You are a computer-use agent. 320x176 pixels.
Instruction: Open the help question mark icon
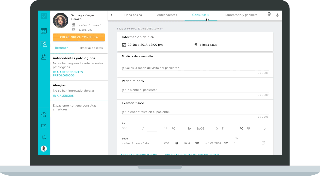44,114
